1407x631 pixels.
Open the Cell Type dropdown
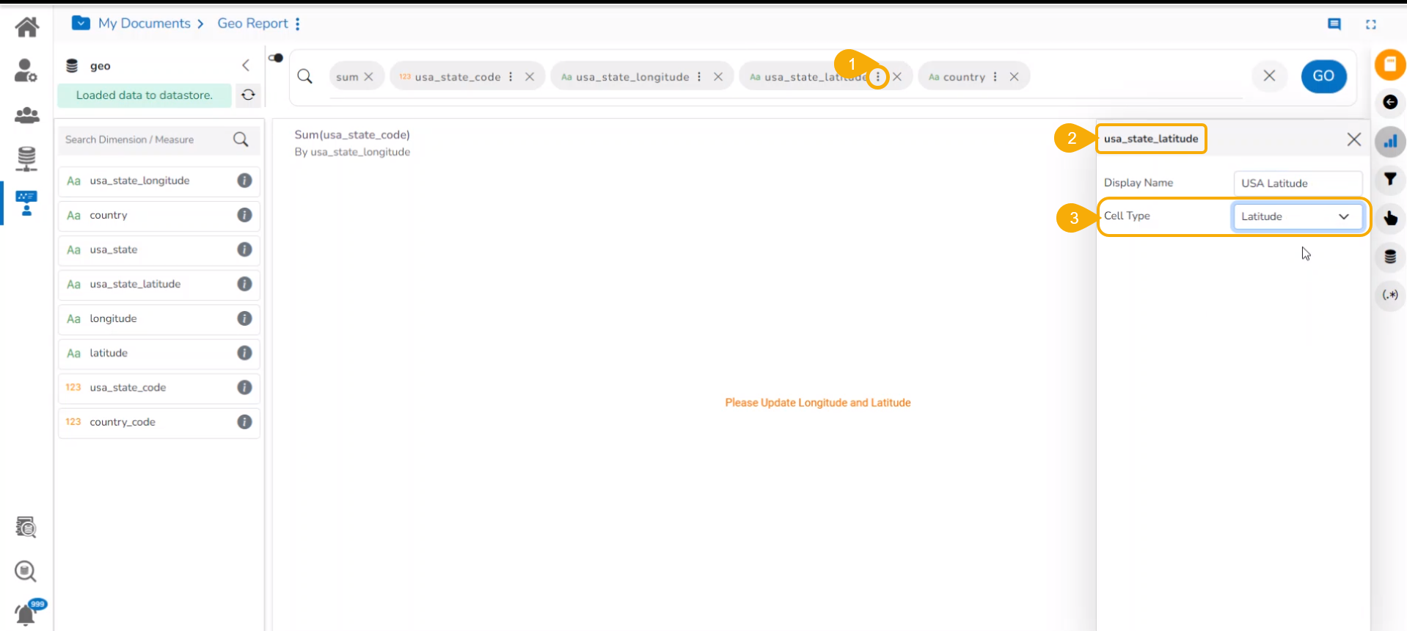point(1297,216)
